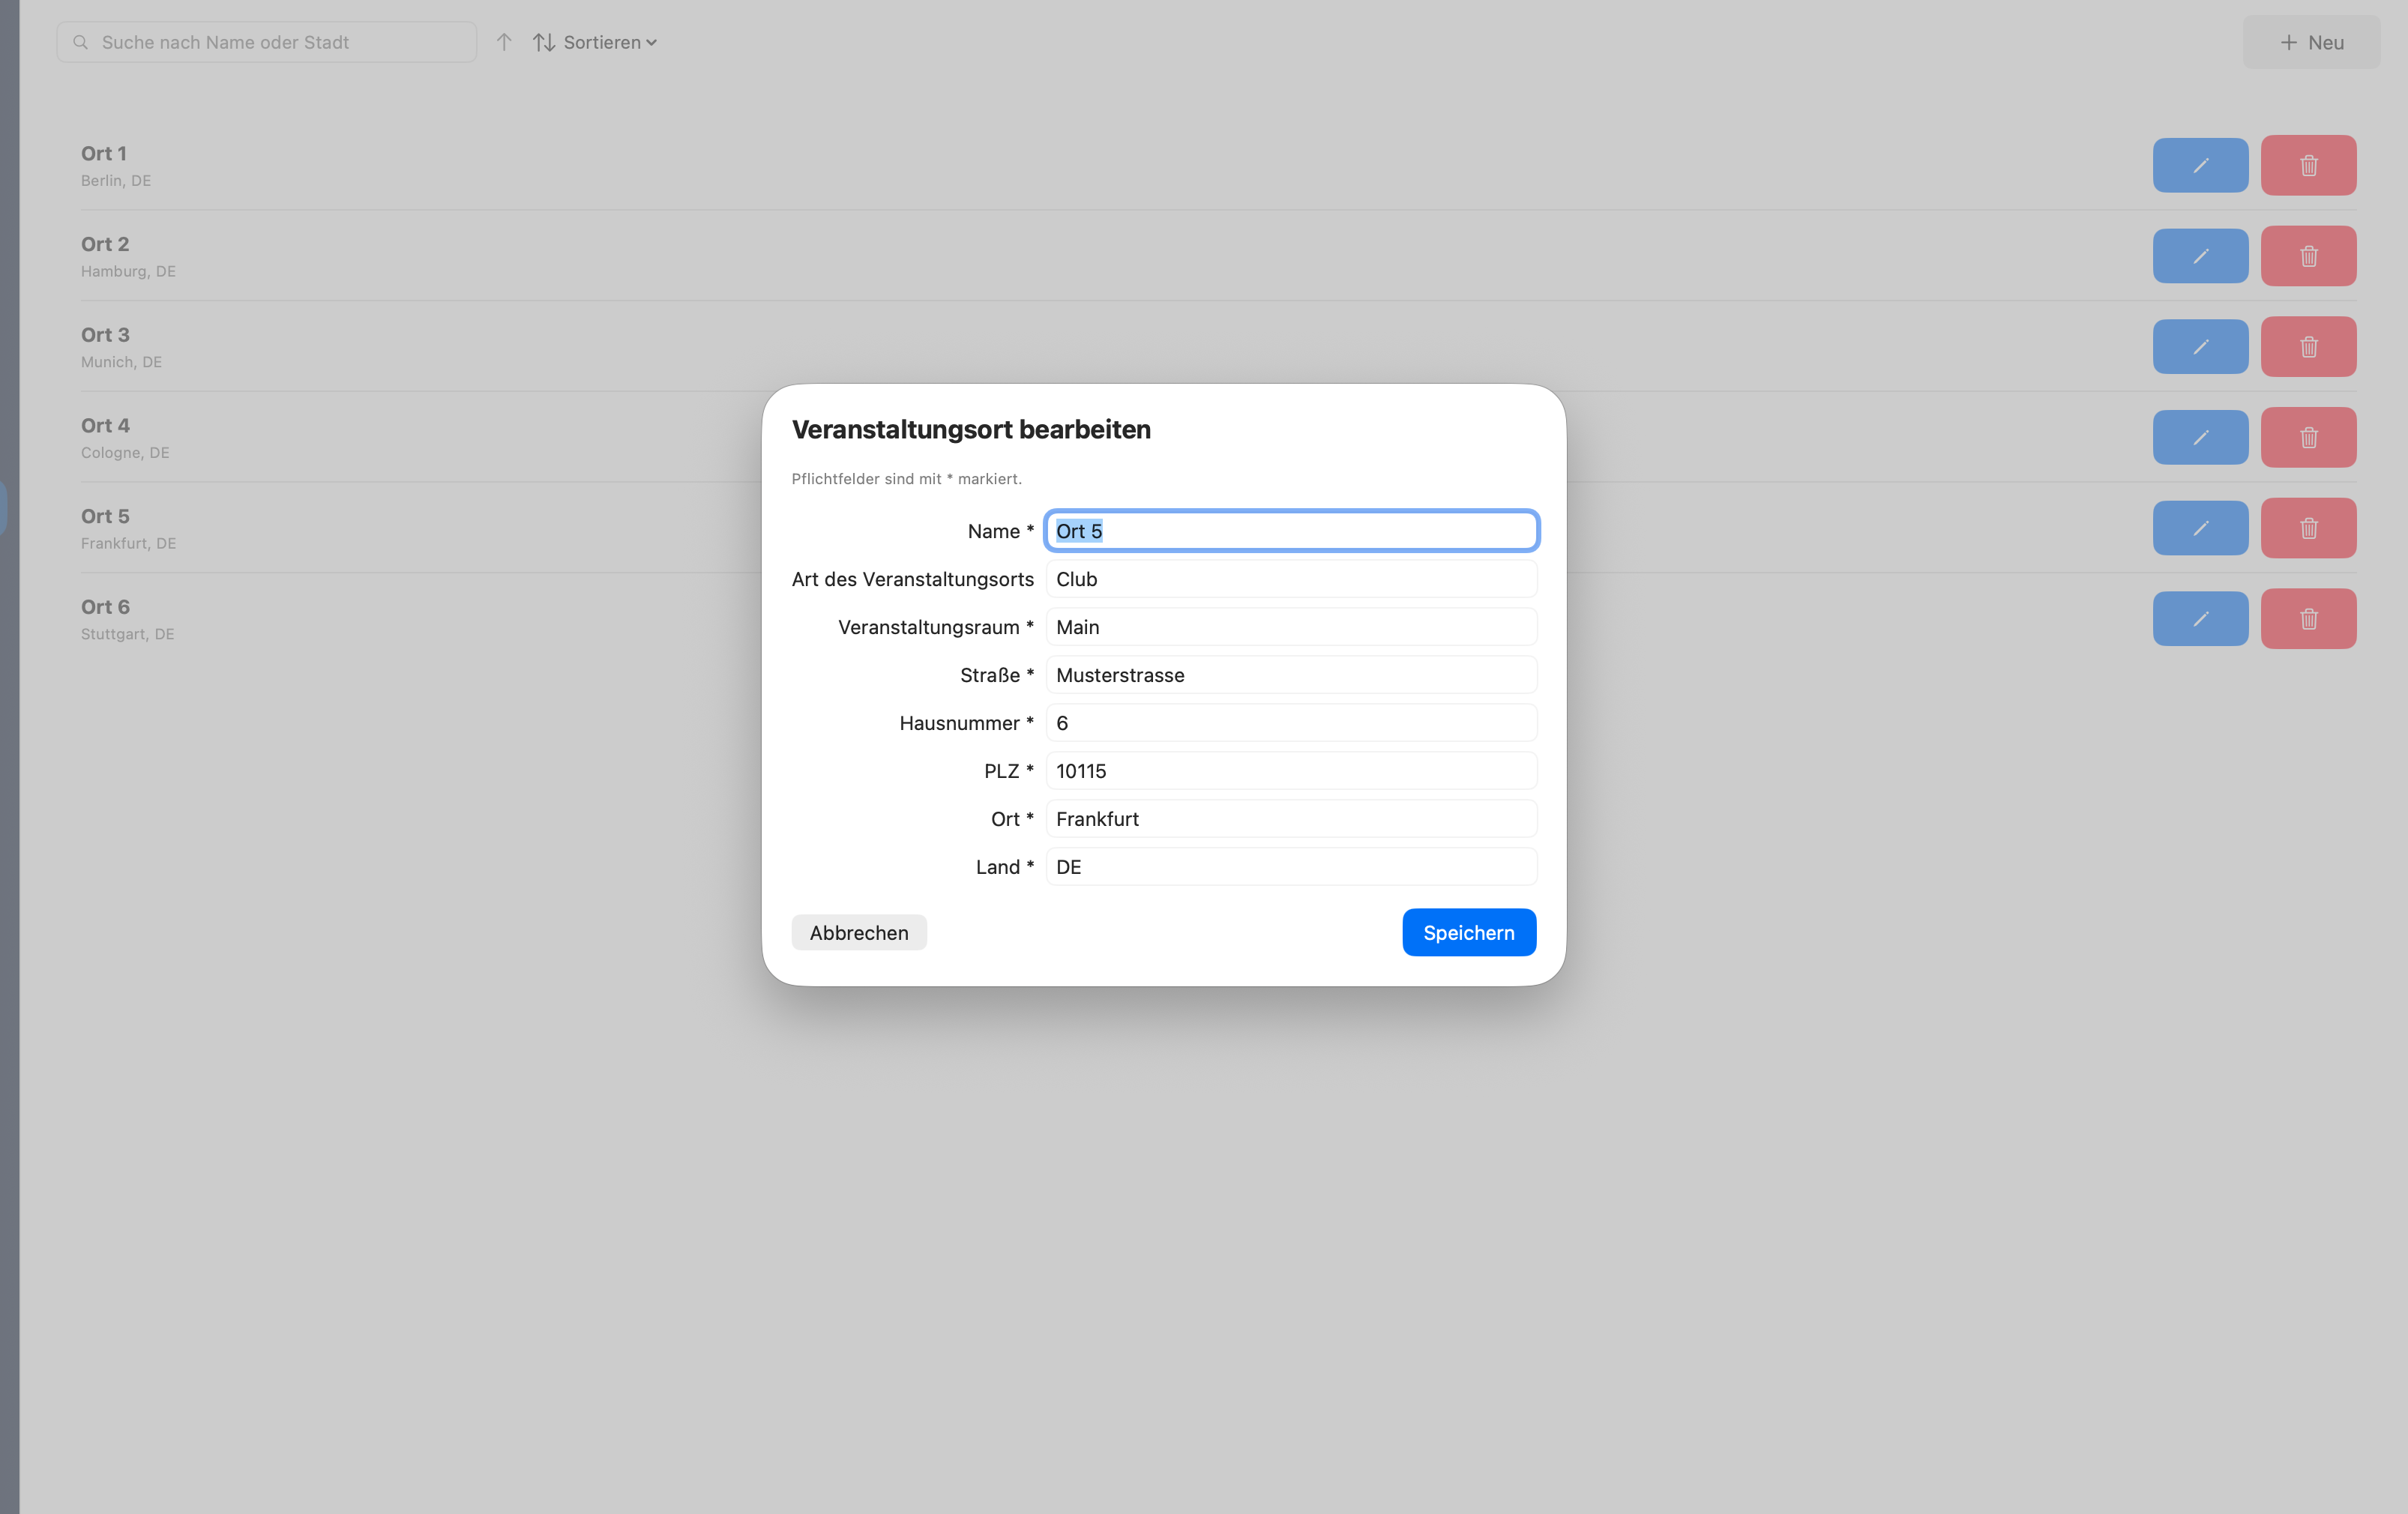The width and height of the screenshot is (2408, 1514).
Task: Click the ascending sort arrow icon
Action: point(504,42)
